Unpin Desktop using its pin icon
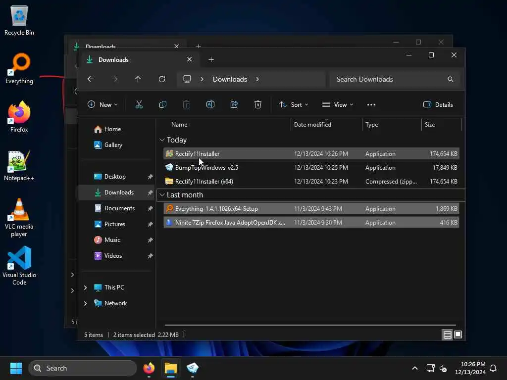Viewport: 507px width, 380px height. (x=150, y=177)
